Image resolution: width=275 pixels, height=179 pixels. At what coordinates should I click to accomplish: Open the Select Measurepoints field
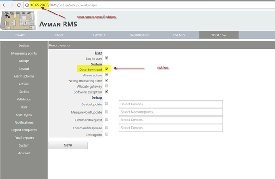click(x=171, y=112)
